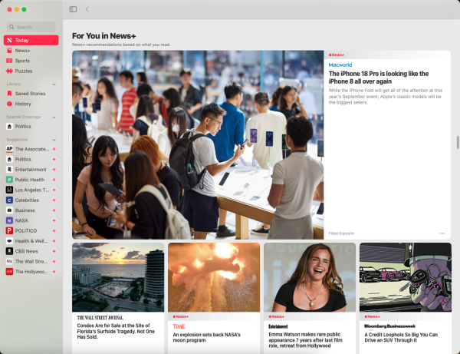The width and height of the screenshot is (460, 354).
Task: Read the Credit Loophole SUV story
Action: pos(401,338)
